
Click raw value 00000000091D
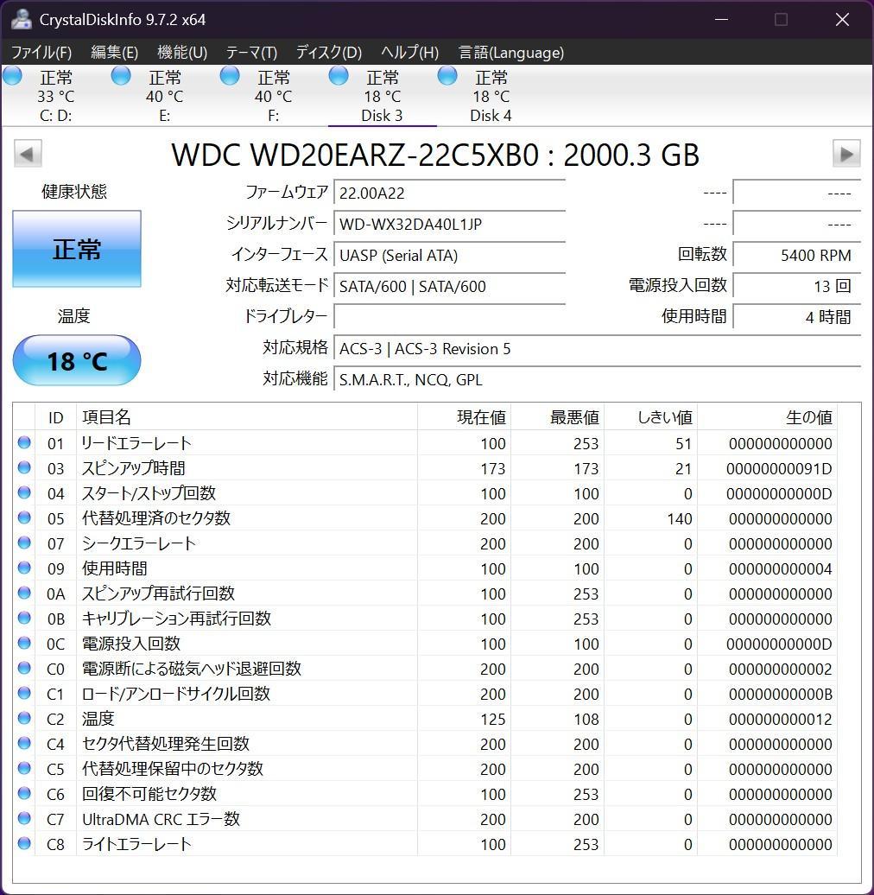coord(779,468)
